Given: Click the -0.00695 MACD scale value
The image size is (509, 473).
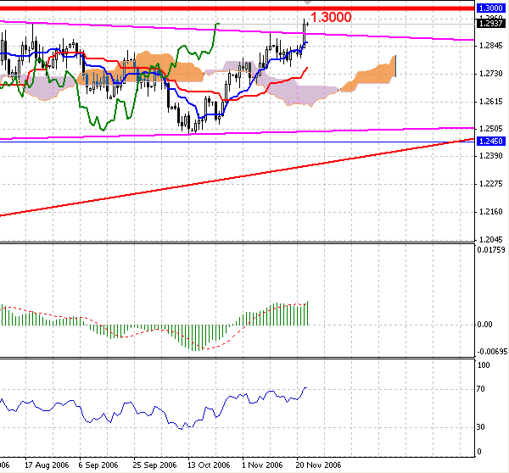Looking at the screenshot, I should tap(492, 352).
